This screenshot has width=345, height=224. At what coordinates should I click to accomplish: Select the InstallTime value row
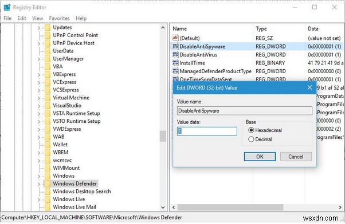click(257, 63)
